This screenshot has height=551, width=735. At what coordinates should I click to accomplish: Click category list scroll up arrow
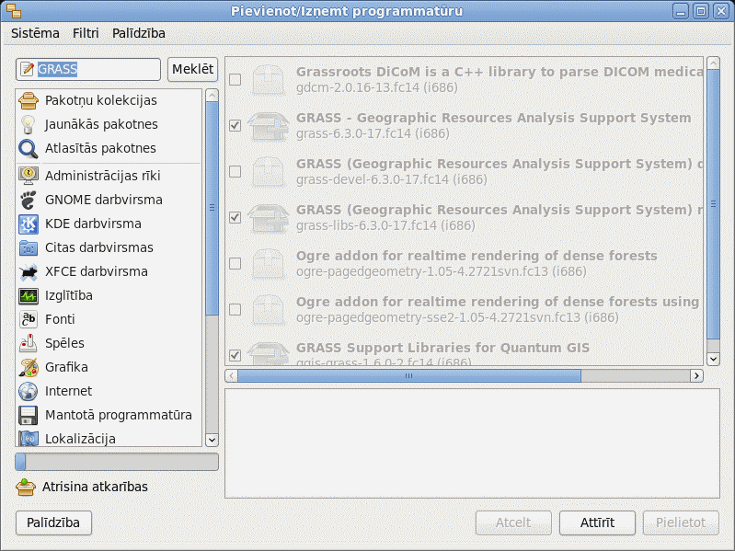212,96
